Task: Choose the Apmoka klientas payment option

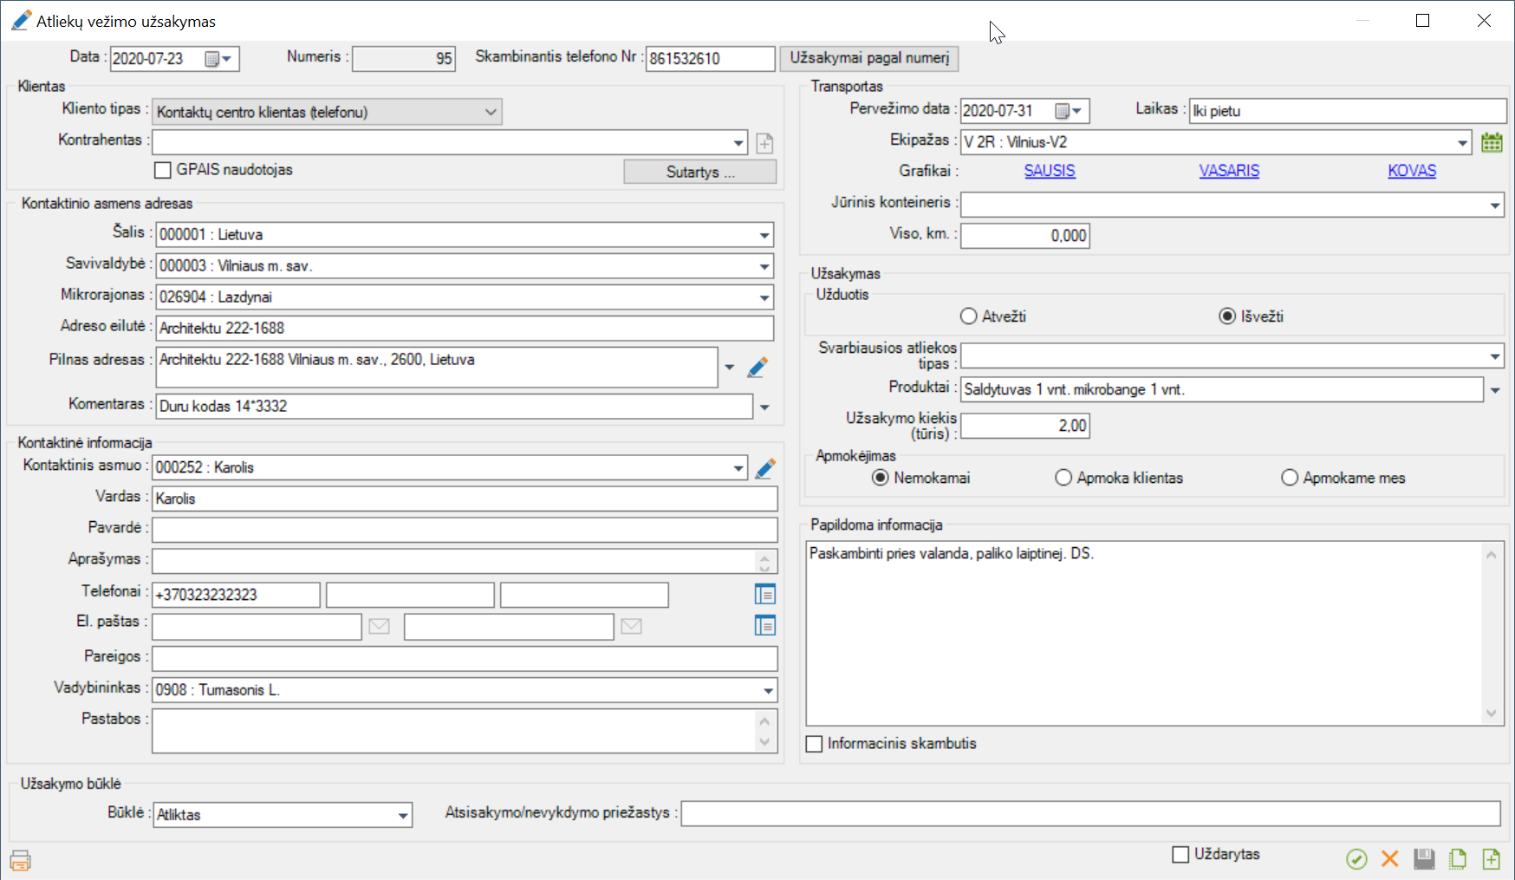Action: click(1063, 478)
